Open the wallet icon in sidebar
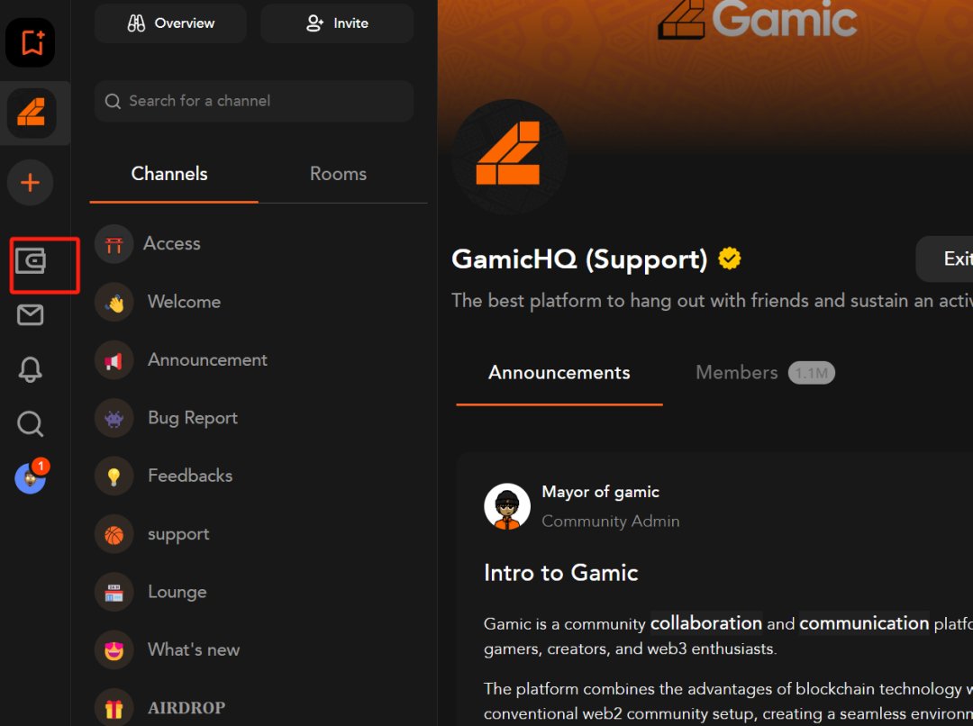 [x=31, y=261]
